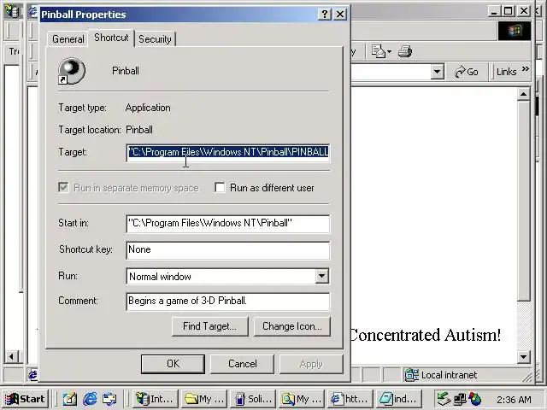Click the first Quick Launch notepad icon

(x=70, y=399)
